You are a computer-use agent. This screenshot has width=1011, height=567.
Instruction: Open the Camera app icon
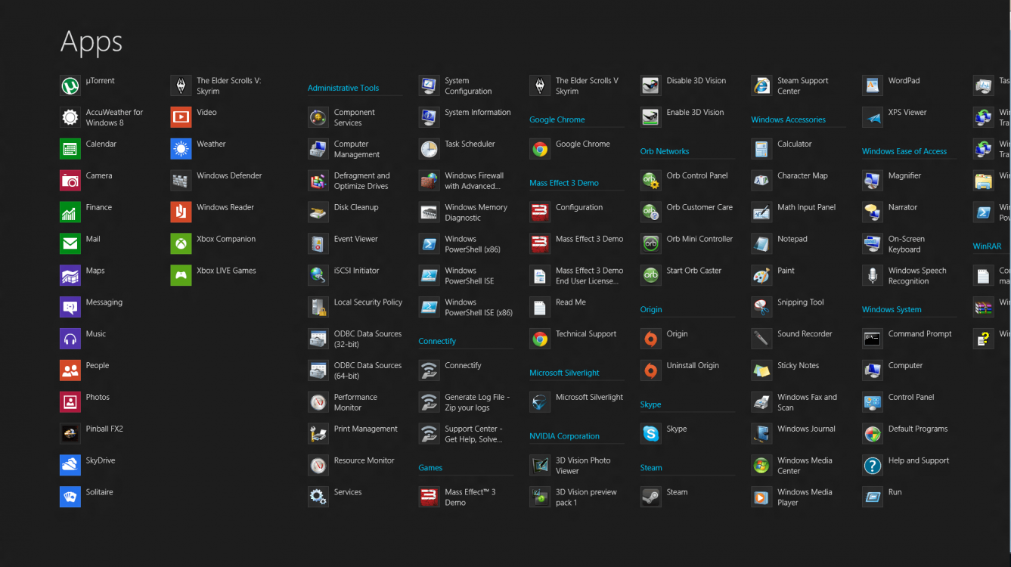click(70, 181)
